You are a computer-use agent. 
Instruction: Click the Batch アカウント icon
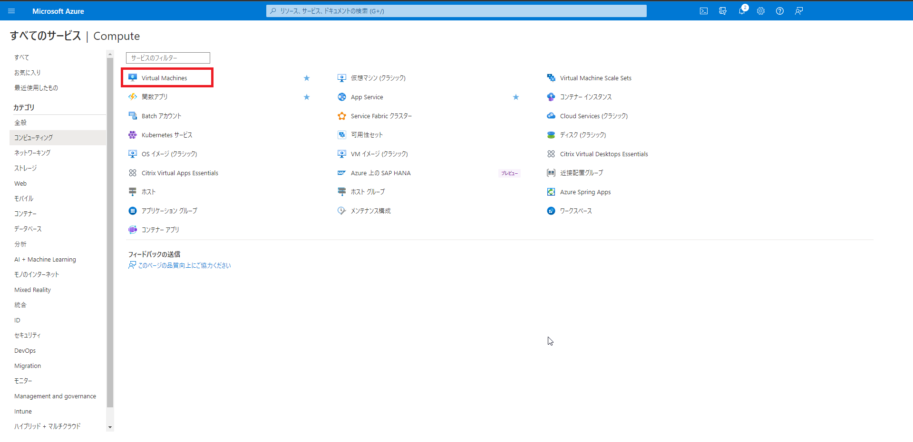tap(133, 116)
